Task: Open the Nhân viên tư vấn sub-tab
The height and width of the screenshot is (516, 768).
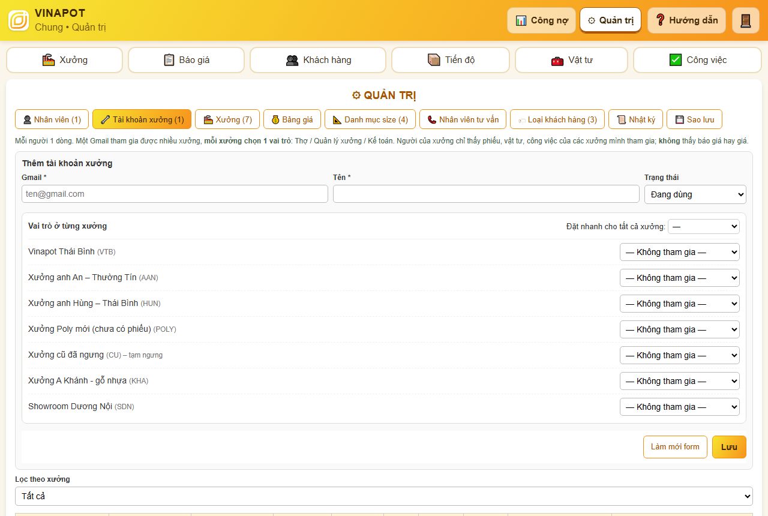Action: tap(463, 119)
